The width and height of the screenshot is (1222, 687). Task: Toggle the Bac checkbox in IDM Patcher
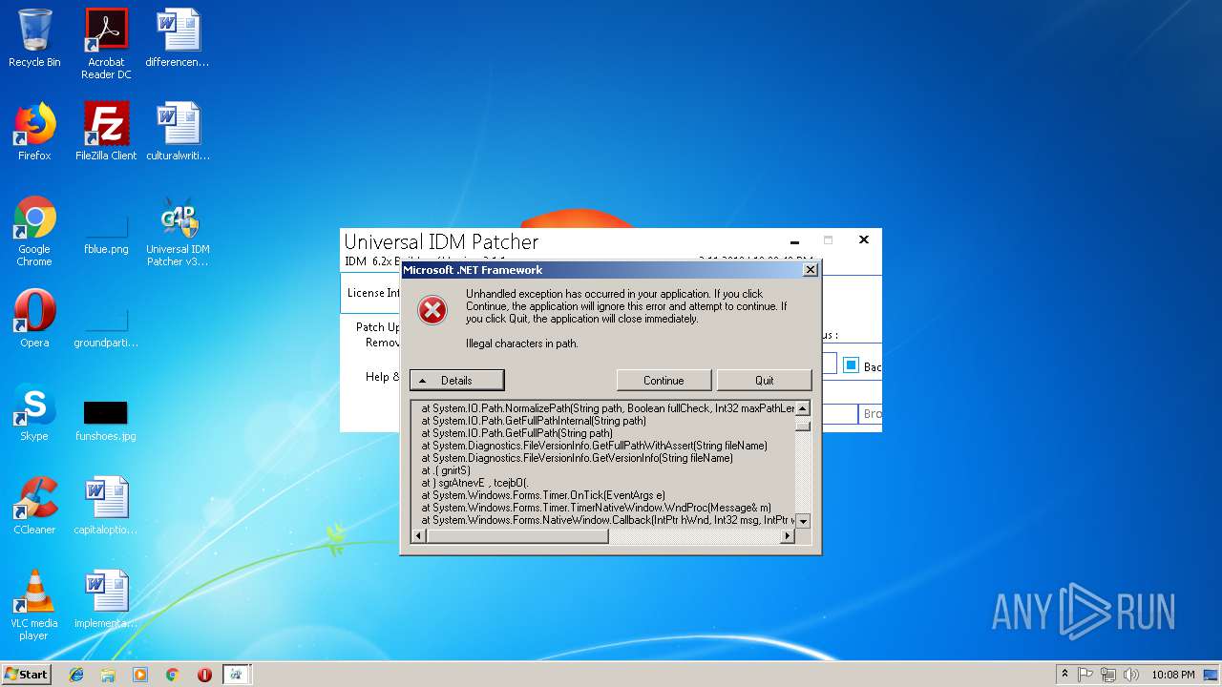tap(852, 365)
